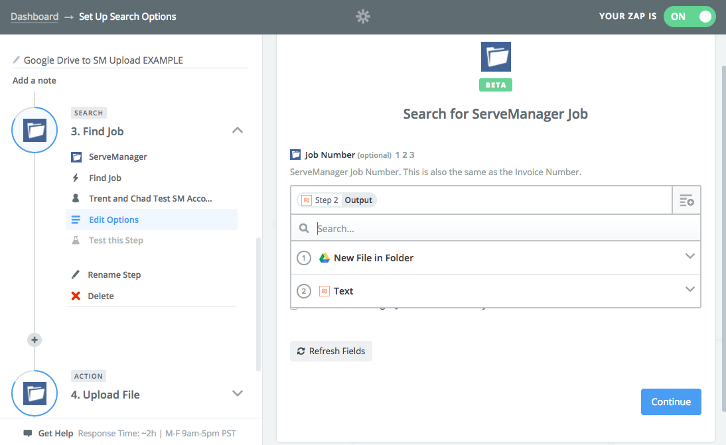Click the Set Up Search Options breadcrumb text
726x445 pixels.
pyautogui.click(x=127, y=17)
